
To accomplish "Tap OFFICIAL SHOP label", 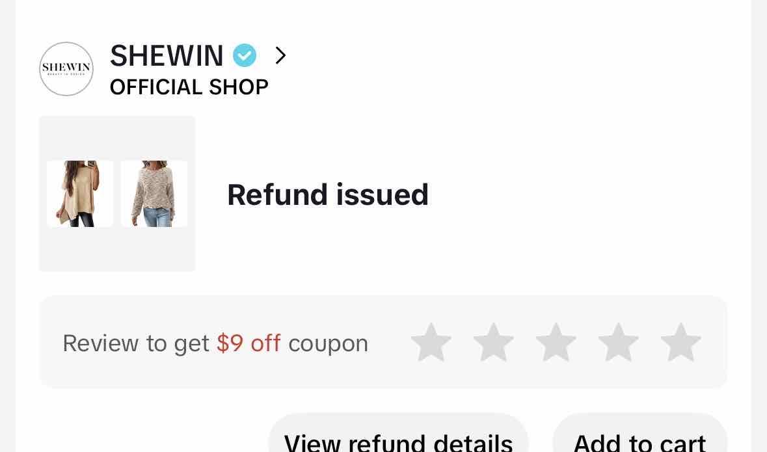I will [x=189, y=87].
